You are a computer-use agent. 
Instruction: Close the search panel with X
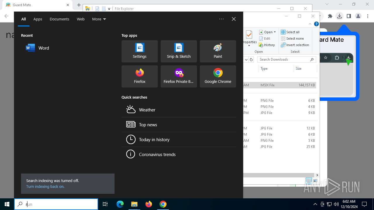(234, 19)
